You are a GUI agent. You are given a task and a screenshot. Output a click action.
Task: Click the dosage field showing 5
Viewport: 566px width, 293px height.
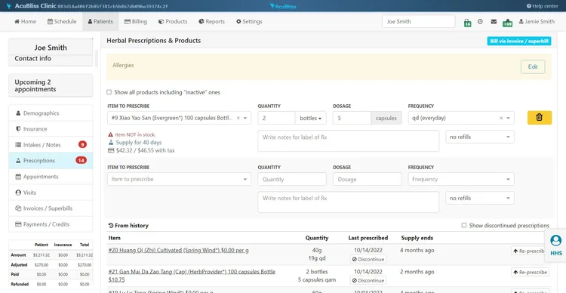[x=352, y=118]
